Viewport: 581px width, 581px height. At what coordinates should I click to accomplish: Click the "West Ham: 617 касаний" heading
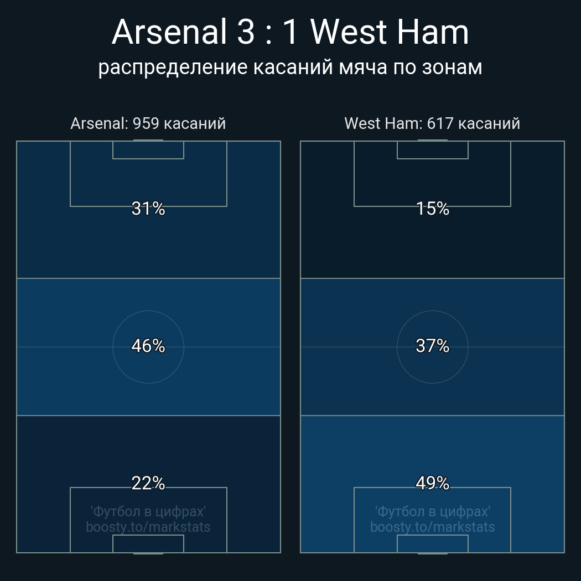pyautogui.click(x=432, y=123)
